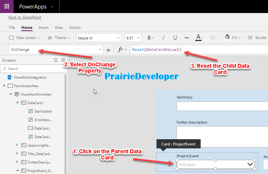Image resolution: width=268 pixels, height=174 pixels.
Task: Select the StarVisible5 control
Action: pos(43,111)
